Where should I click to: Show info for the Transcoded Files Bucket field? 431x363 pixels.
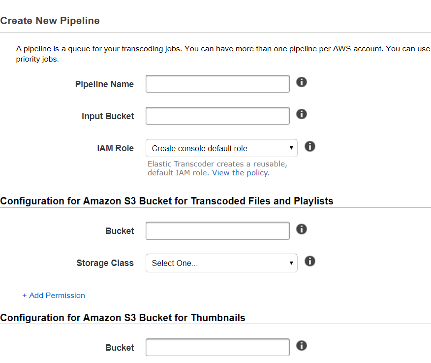coord(302,229)
